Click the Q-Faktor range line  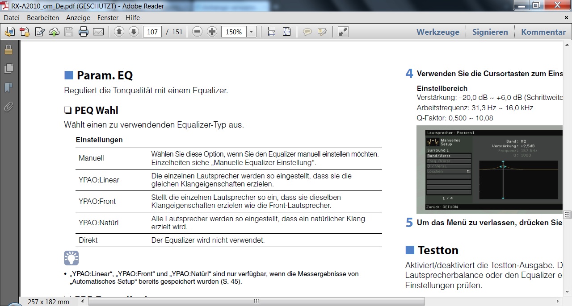tap(455, 118)
